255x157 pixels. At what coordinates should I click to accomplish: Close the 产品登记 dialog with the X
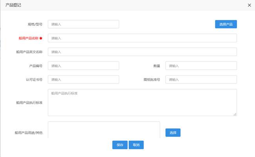pyautogui.click(x=249, y=5)
